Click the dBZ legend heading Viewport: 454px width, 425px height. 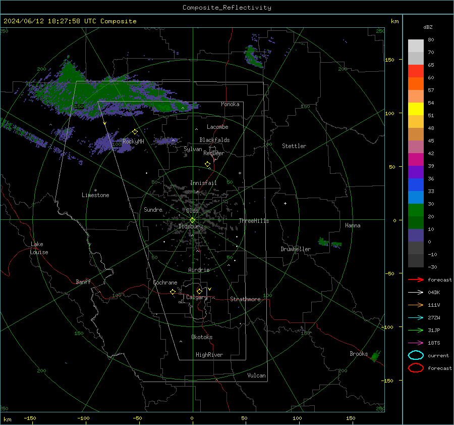coord(428,27)
